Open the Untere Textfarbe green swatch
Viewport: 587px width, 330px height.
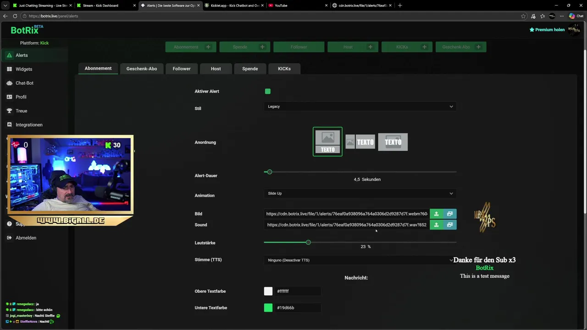click(x=268, y=308)
